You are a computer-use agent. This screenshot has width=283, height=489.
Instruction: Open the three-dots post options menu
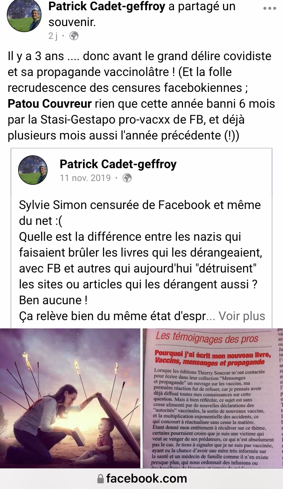pyautogui.click(x=269, y=9)
